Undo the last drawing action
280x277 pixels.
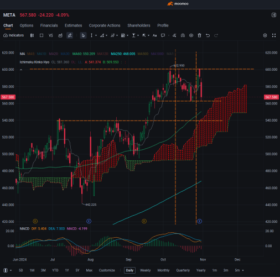coord(208,35)
